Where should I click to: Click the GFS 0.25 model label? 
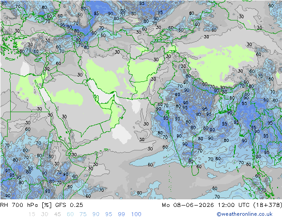(69, 205)
